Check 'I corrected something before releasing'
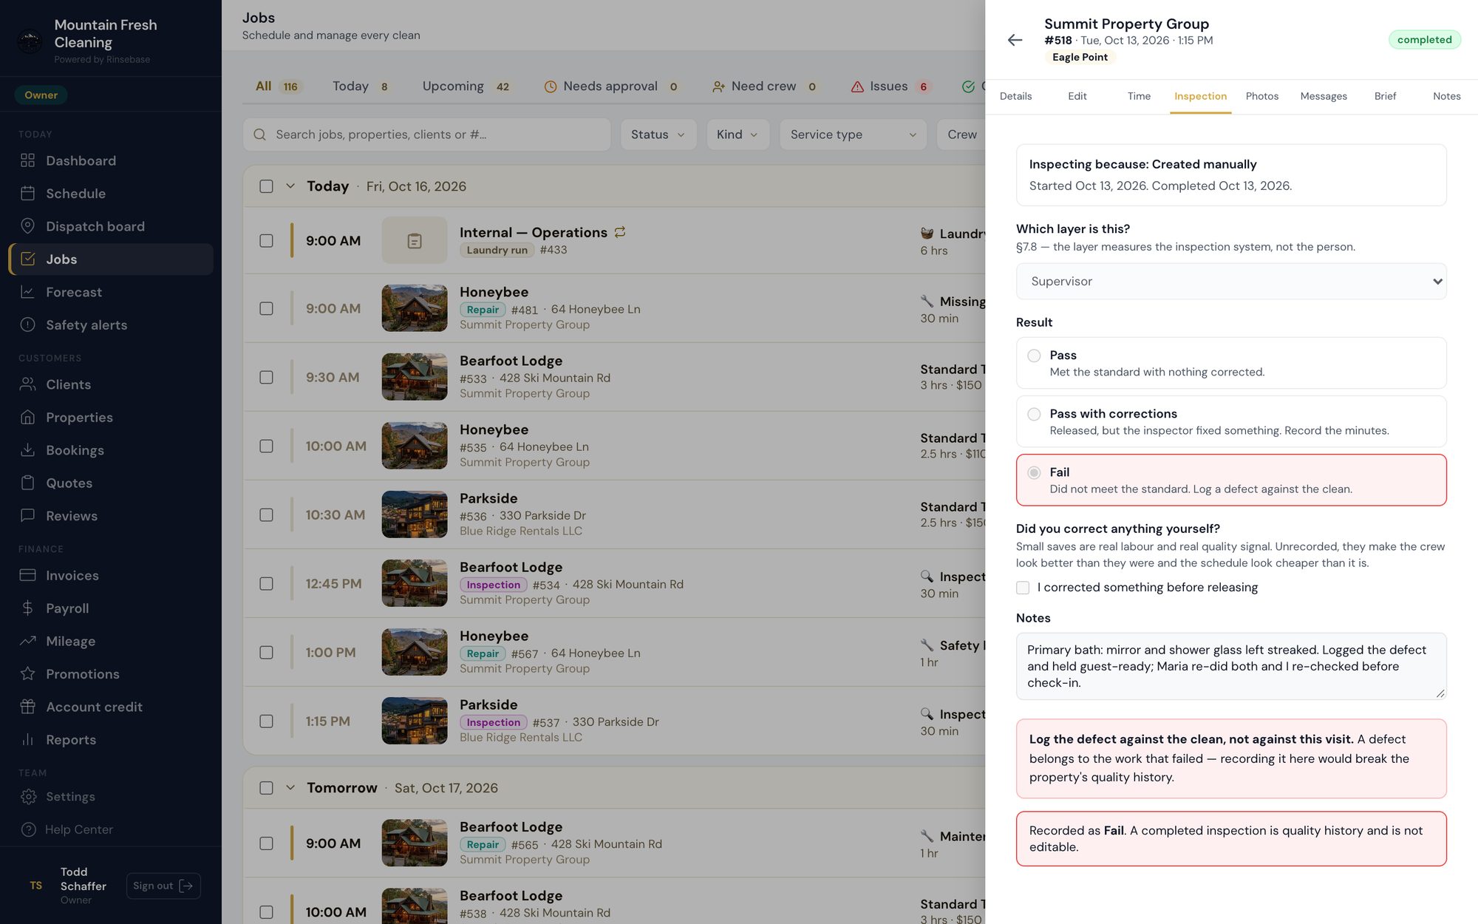The width and height of the screenshot is (1478, 924). [x=1023, y=588]
